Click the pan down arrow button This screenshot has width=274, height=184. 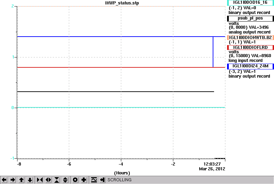[x=30, y=180]
